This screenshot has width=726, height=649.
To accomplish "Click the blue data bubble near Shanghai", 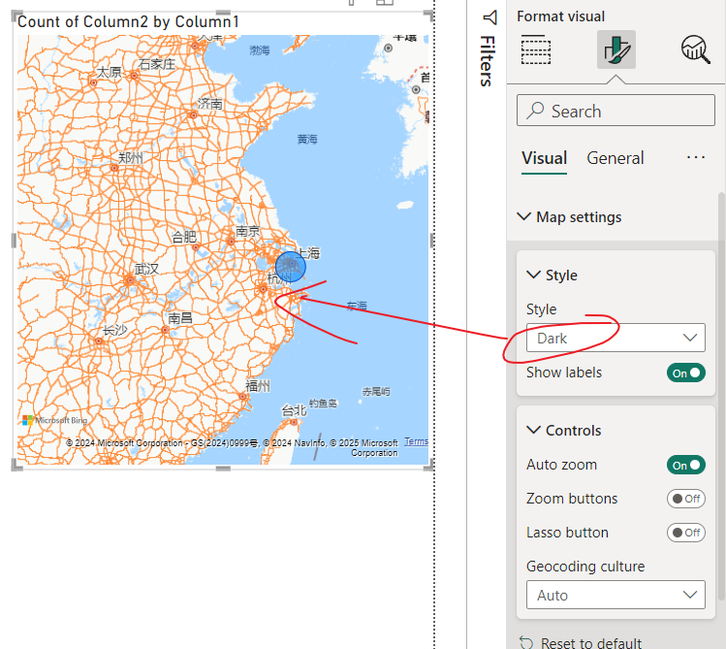I will coord(291,267).
